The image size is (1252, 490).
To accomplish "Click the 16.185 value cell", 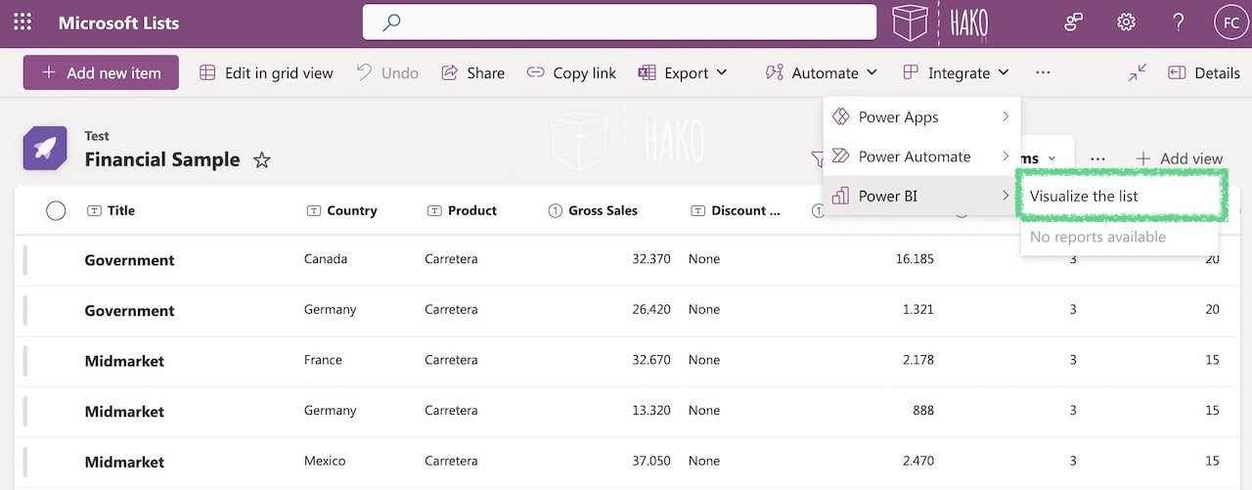I will [x=915, y=259].
